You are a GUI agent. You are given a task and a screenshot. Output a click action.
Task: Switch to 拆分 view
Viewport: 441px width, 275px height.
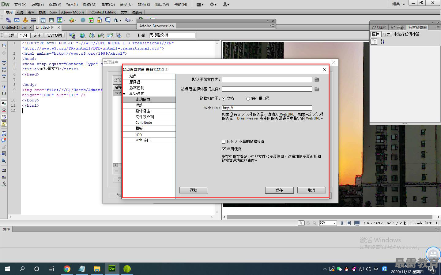click(24, 35)
